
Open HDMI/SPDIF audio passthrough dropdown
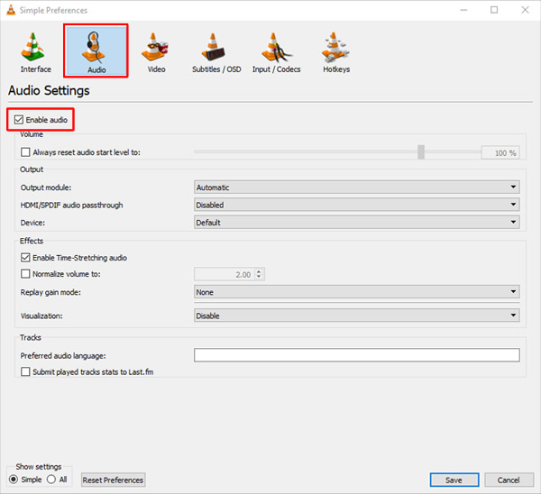(x=357, y=205)
